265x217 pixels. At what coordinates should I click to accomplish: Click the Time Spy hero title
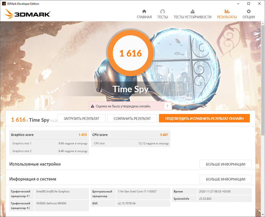pos(130,89)
